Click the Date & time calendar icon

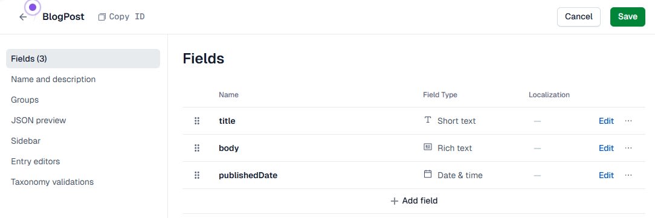(x=427, y=174)
